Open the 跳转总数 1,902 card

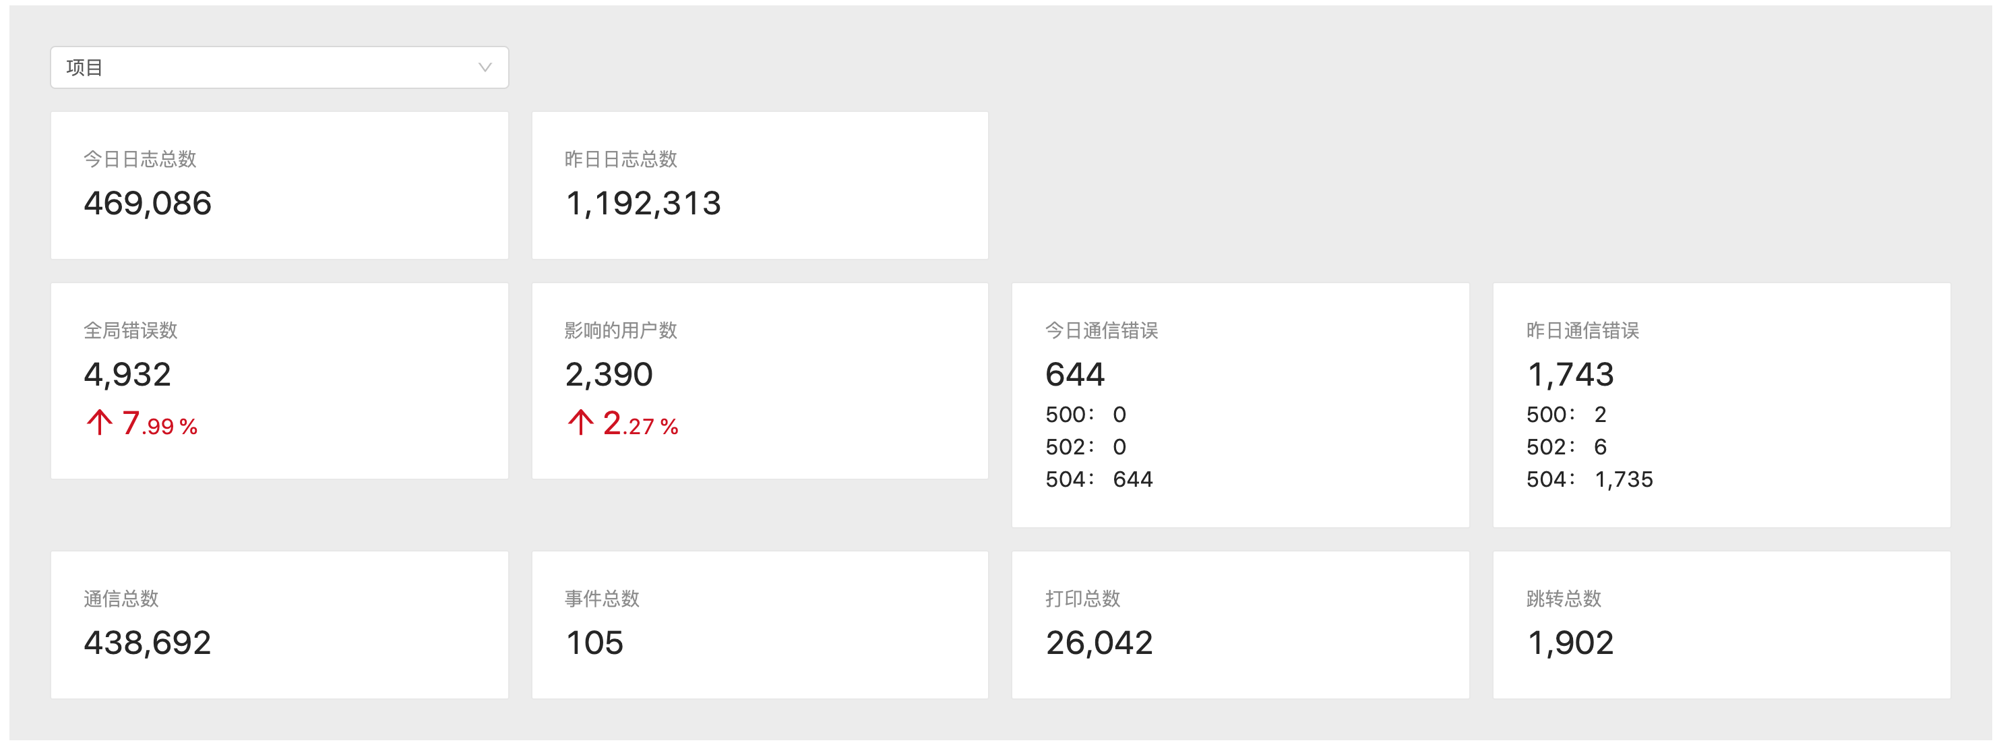click(1721, 625)
